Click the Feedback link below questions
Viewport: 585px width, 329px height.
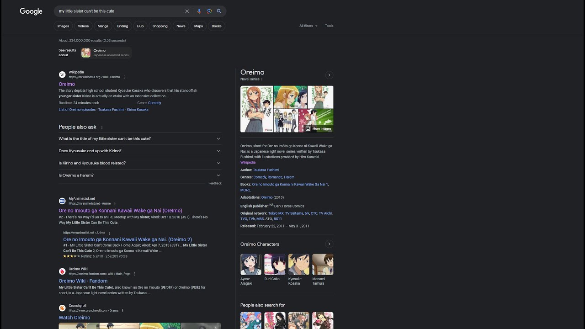[215, 183]
